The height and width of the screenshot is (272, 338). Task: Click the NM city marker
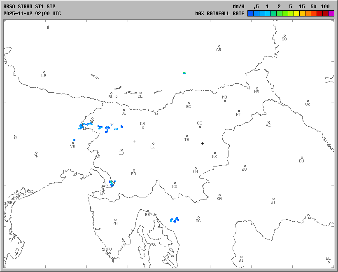click(x=196, y=169)
